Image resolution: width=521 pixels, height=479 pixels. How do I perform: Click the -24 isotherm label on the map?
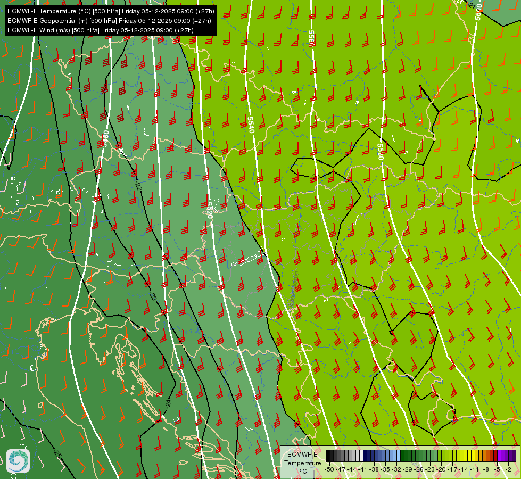point(168,403)
